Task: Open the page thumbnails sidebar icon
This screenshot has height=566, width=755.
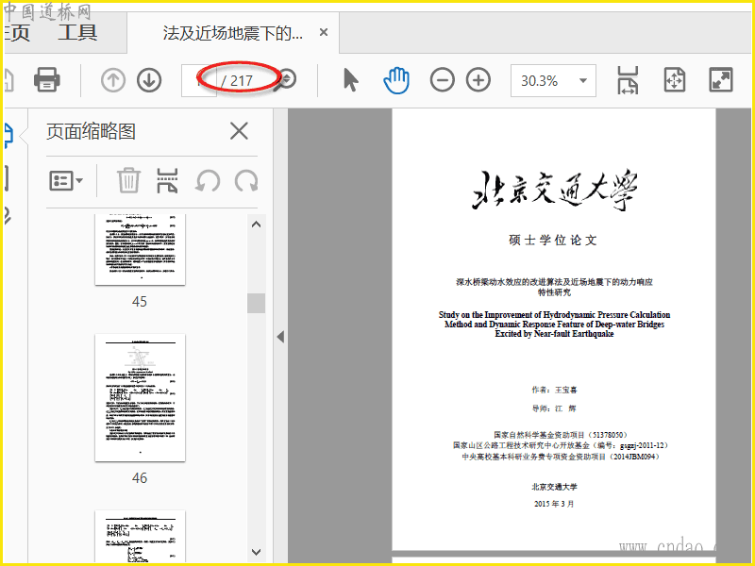Action: pyautogui.click(x=8, y=134)
